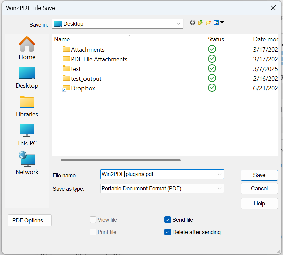Open the Save as type dropdown

219,188
